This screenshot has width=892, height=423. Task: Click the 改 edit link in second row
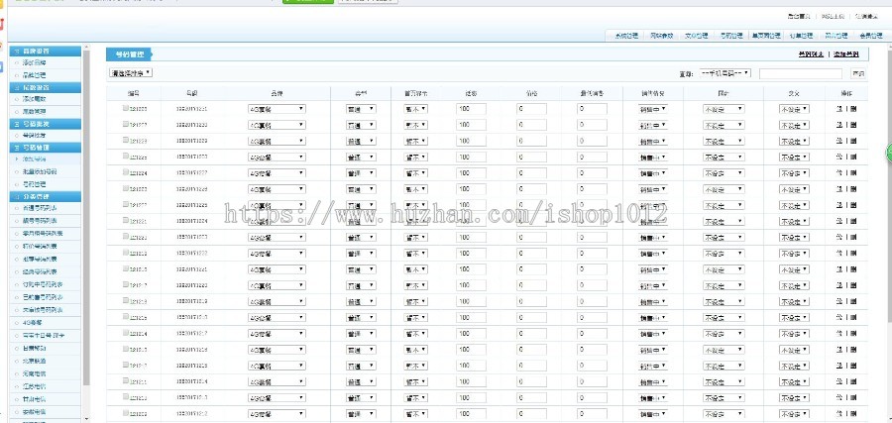point(839,125)
